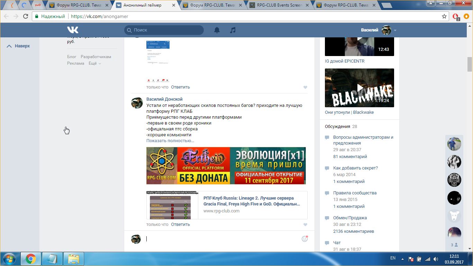Open speech bubble icon for Обмен/Продажа
Viewport: 473px width, 266px height.
[x=327, y=218]
